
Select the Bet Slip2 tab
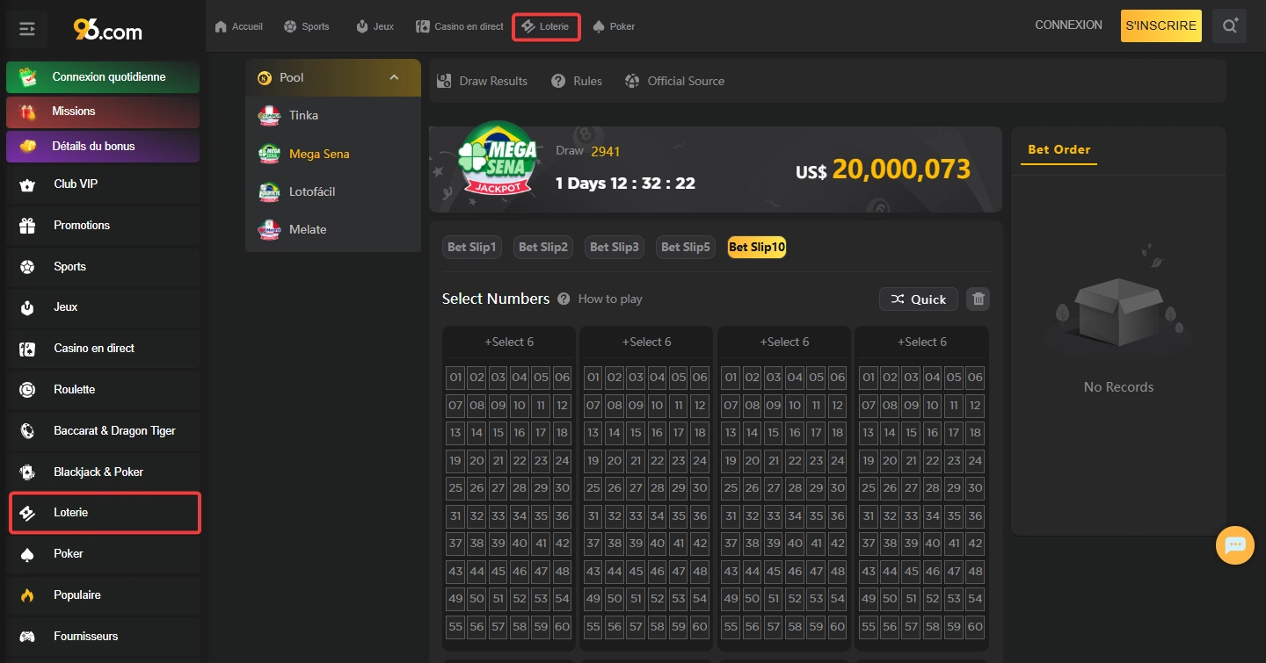click(543, 248)
